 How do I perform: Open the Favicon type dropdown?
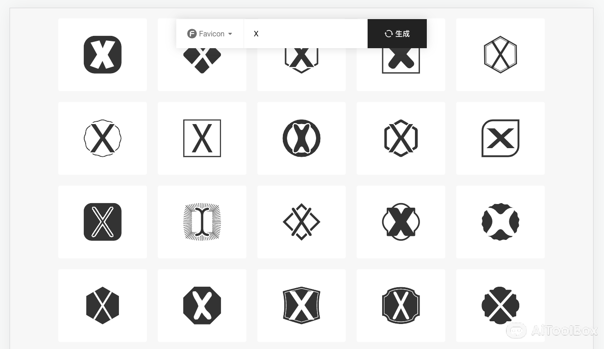(210, 34)
